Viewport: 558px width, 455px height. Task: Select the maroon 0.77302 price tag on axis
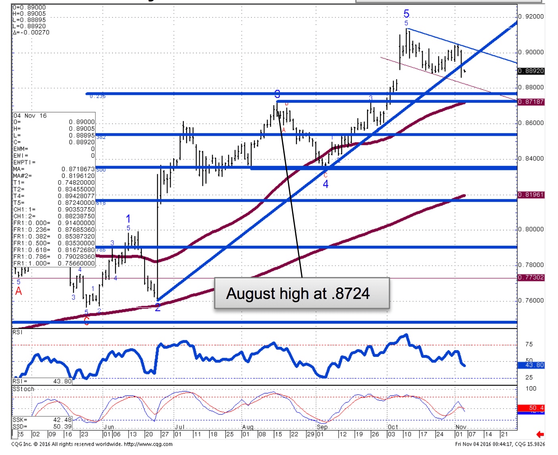click(531, 278)
